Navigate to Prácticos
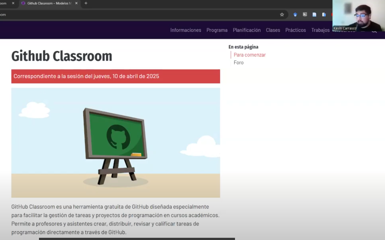The image size is (385, 240). pos(296,30)
